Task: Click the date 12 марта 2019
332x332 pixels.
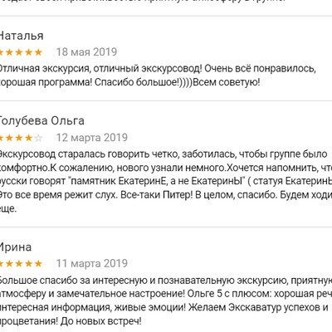Action: tap(92, 138)
